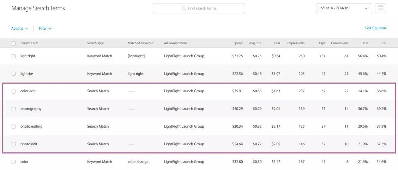This screenshot has width=398, height=170.
Task: Sort by the Search Term column header
Action: click(29, 43)
